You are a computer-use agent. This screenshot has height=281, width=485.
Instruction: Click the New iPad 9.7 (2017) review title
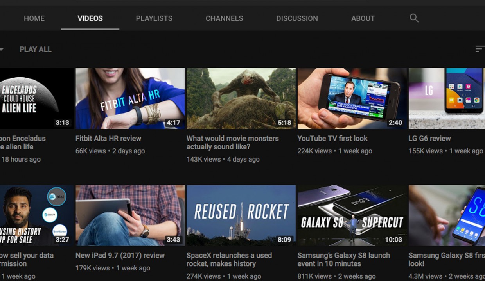tap(120, 255)
